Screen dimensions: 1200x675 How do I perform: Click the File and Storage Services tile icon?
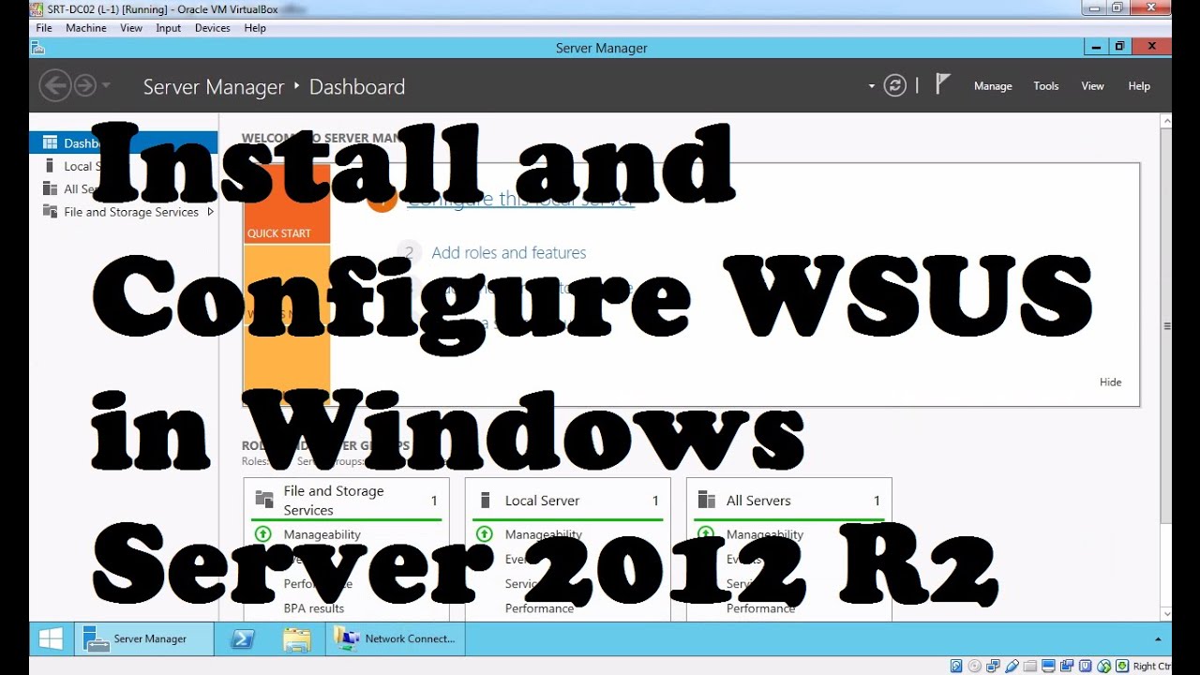263,501
